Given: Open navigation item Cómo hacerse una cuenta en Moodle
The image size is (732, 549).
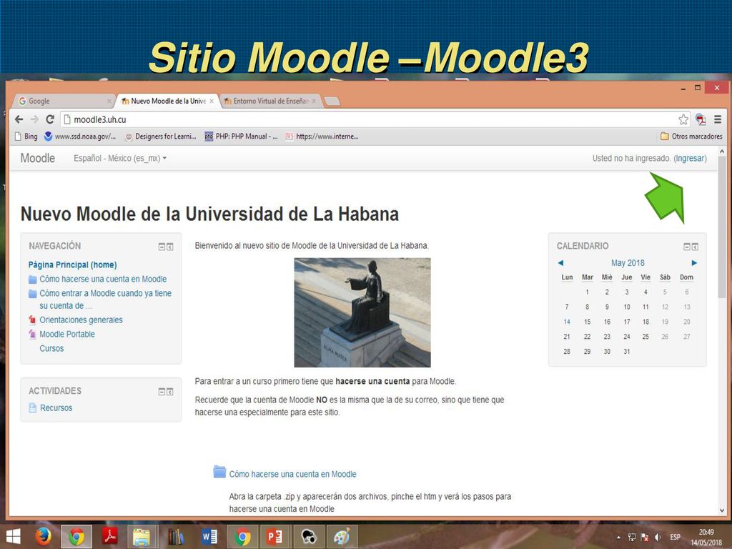Looking at the screenshot, I should (x=103, y=280).
